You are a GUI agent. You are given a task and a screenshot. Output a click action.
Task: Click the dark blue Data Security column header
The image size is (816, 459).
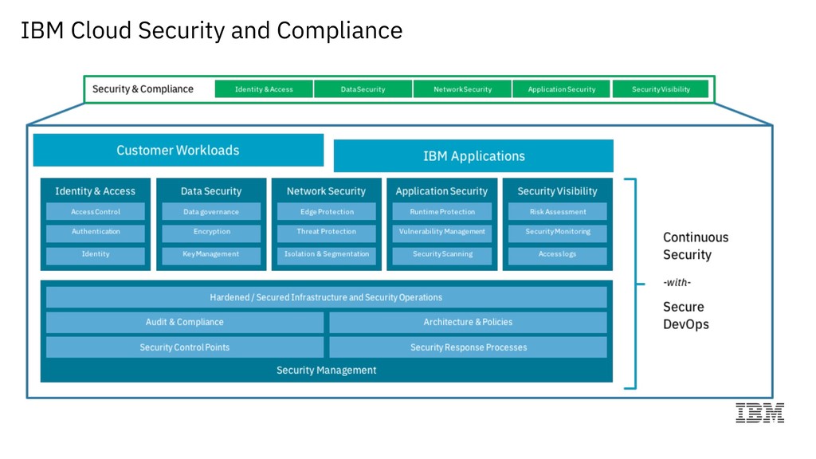[211, 191]
